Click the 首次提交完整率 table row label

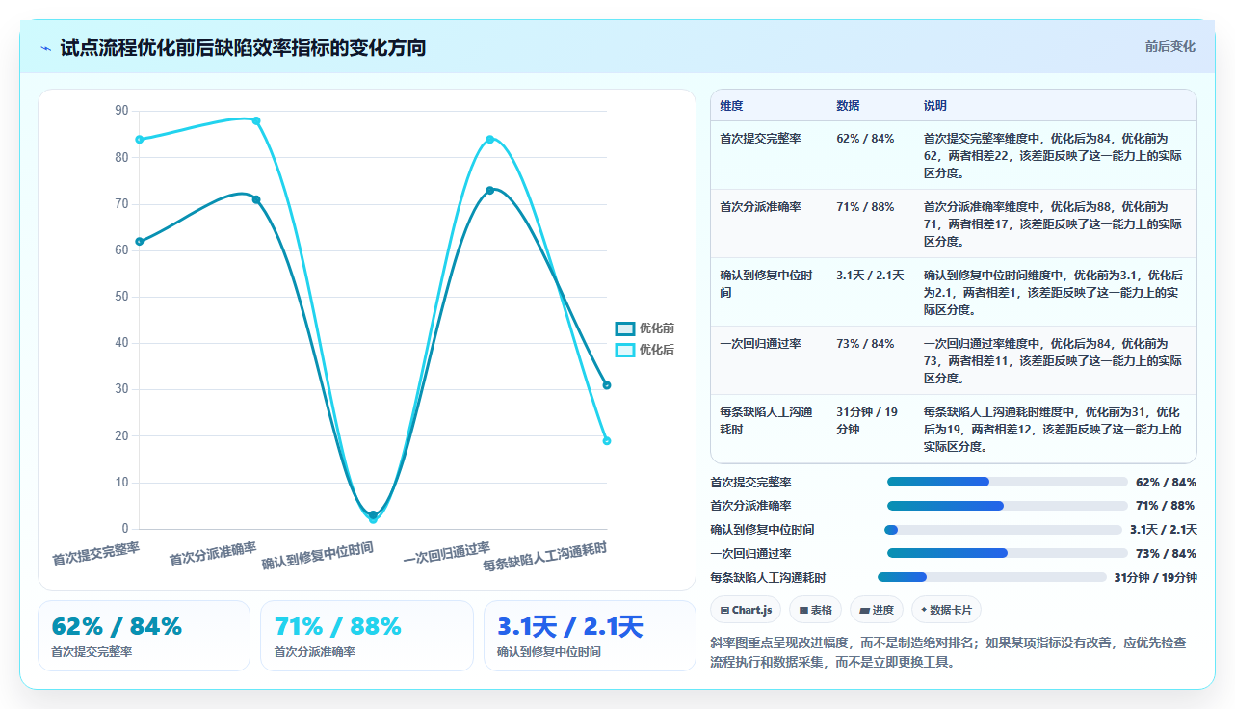pos(760,139)
